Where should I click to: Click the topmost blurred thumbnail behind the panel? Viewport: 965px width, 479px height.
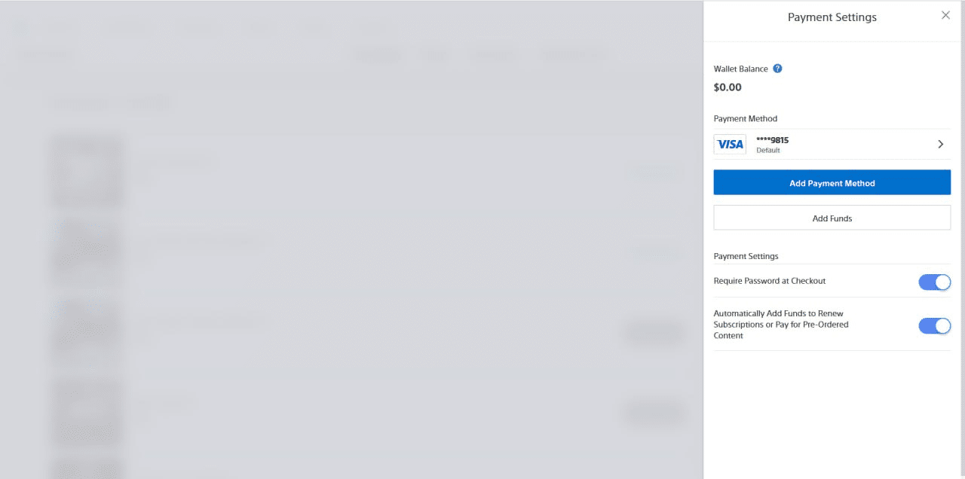tap(87, 171)
